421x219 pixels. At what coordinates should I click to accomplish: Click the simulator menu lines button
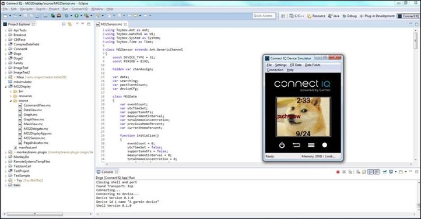tap(311, 145)
